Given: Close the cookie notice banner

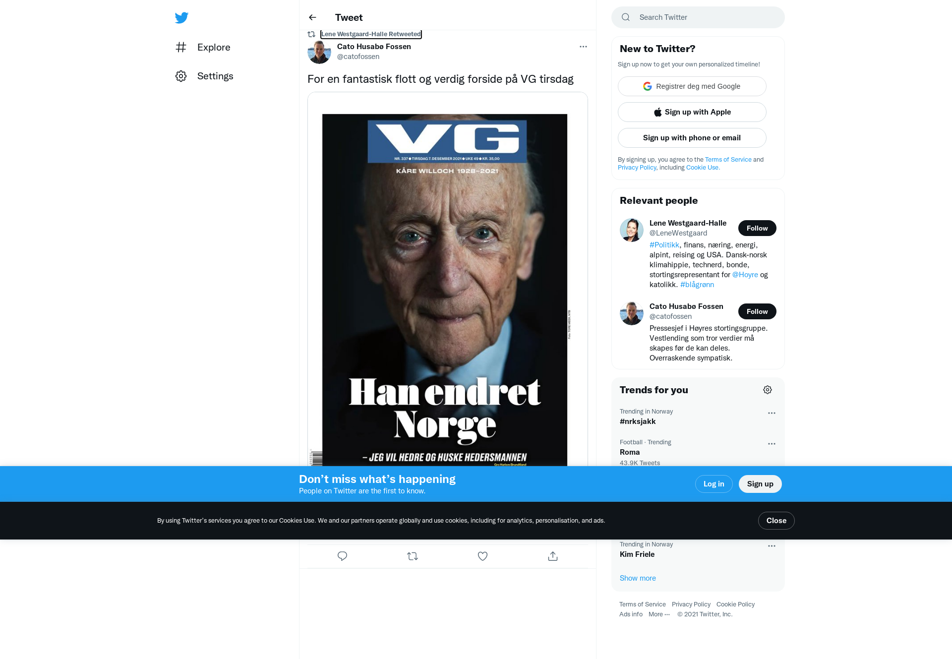Looking at the screenshot, I should coord(776,521).
